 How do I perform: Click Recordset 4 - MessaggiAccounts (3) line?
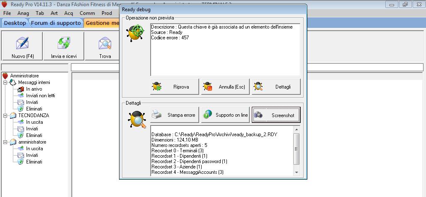click(187, 172)
